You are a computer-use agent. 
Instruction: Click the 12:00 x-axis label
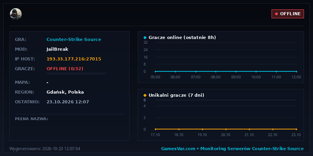296,77
